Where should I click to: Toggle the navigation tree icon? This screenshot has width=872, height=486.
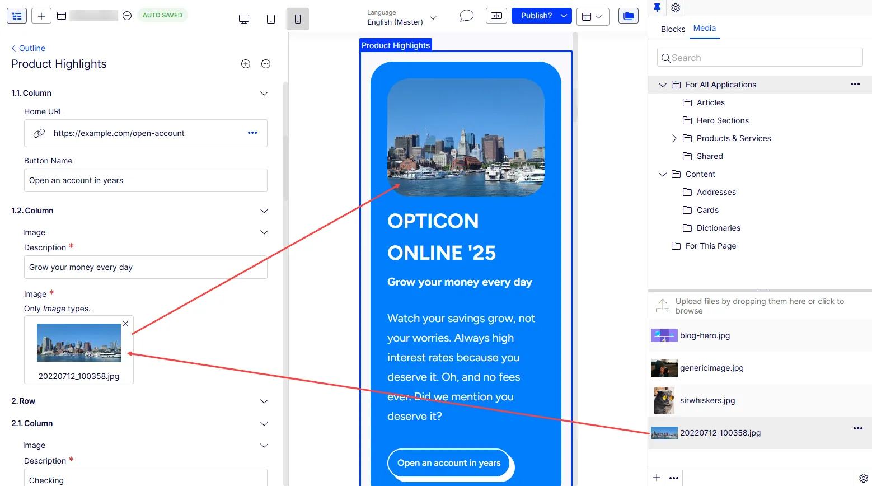pyautogui.click(x=17, y=16)
